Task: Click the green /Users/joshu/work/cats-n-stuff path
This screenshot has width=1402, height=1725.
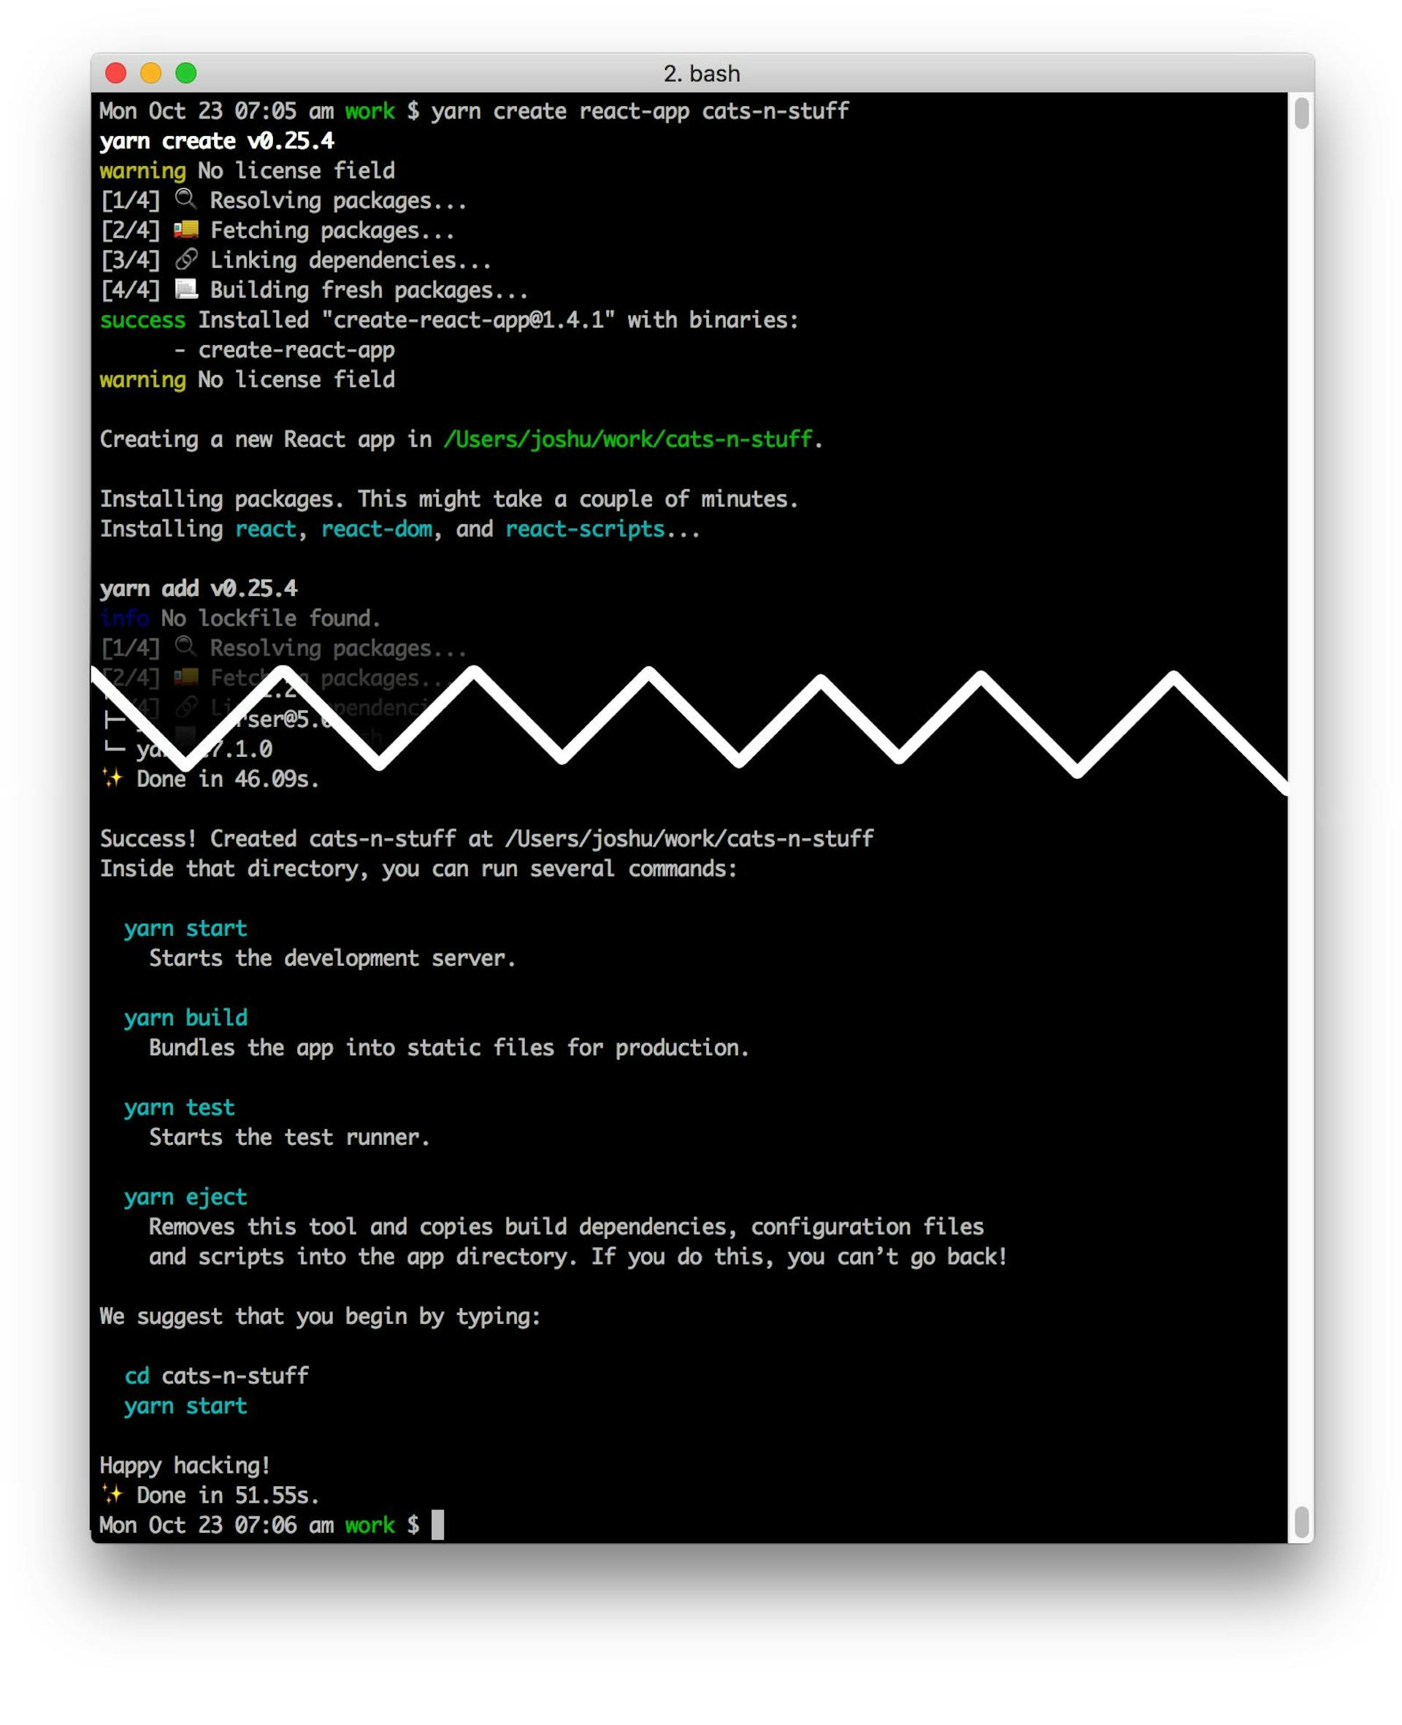Action: [x=627, y=438]
